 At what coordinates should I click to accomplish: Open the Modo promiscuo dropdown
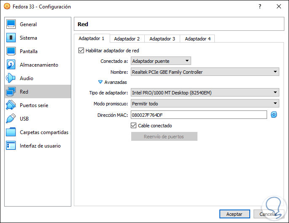pos(205,103)
